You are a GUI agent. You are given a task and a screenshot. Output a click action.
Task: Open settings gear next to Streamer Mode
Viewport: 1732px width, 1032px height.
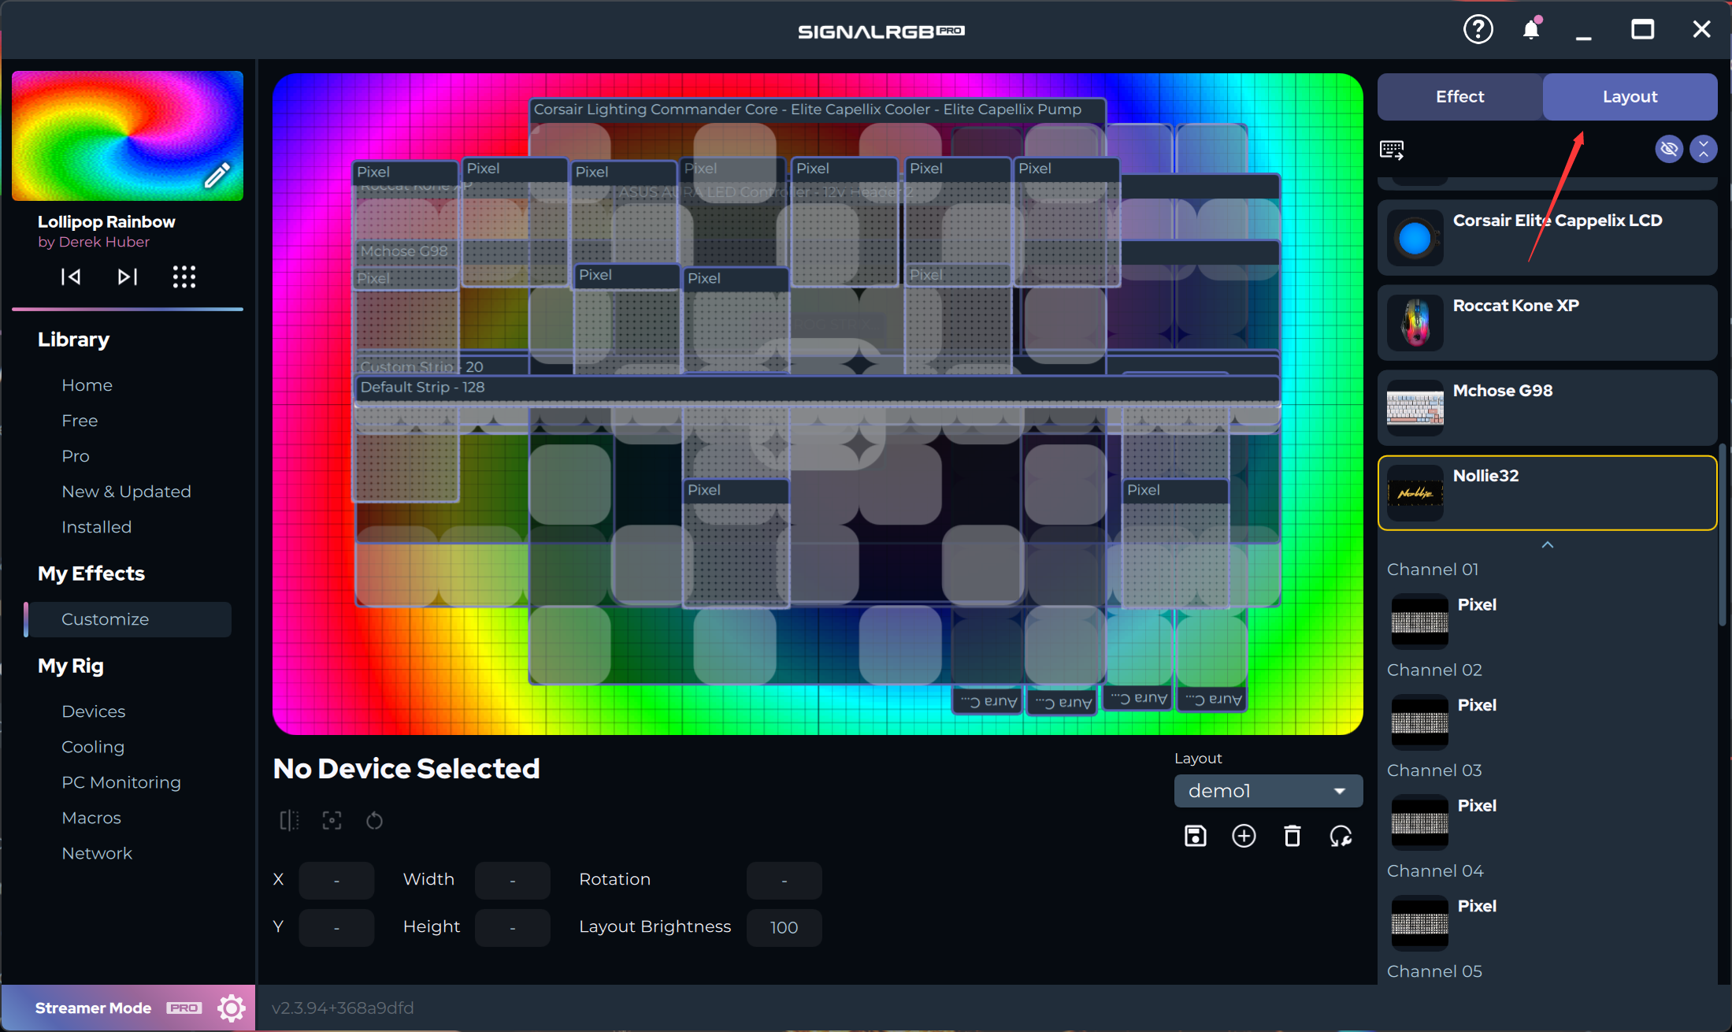pyautogui.click(x=232, y=1008)
